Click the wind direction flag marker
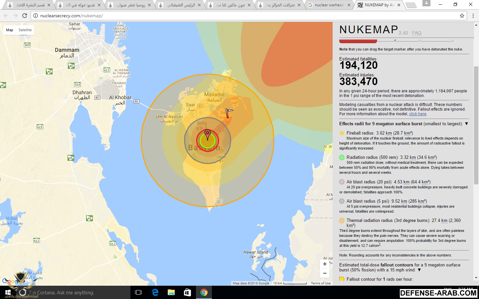The image size is (479, 299). click(x=229, y=112)
